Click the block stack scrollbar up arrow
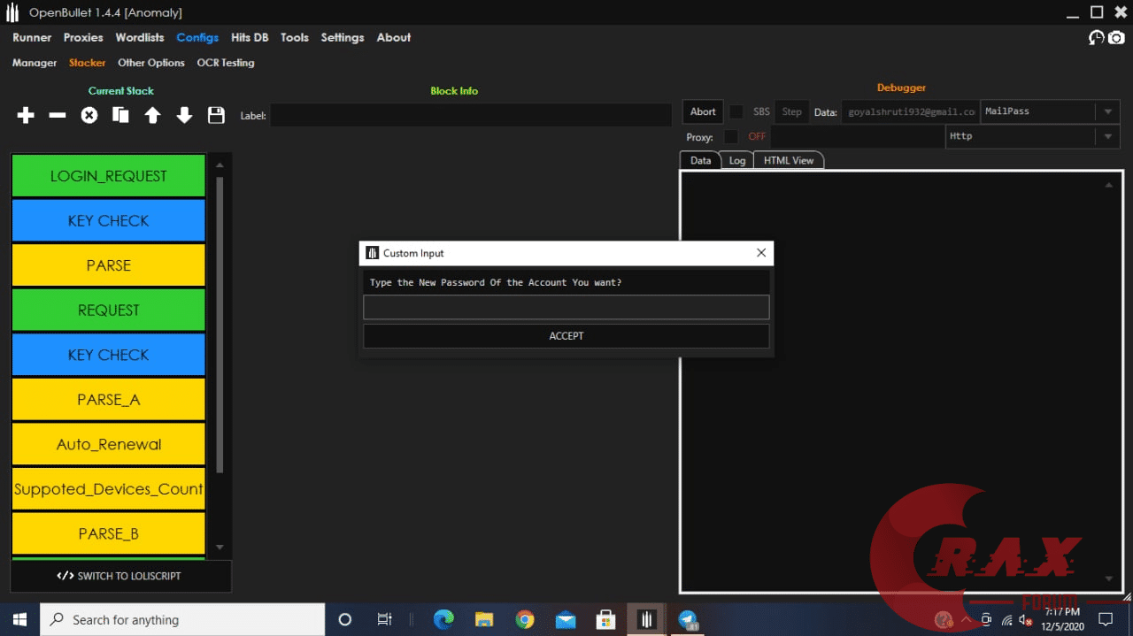This screenshot has width=1133, height=636. [220, 165]
